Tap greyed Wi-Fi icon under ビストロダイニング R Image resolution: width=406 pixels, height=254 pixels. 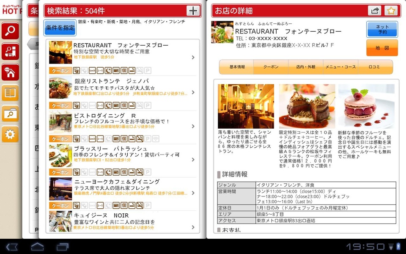(156, 139)
